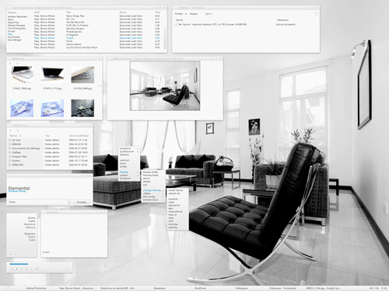389x291 pixels.
Task: Open the 3d max folder icon
Action: click(x=10, y=140)
